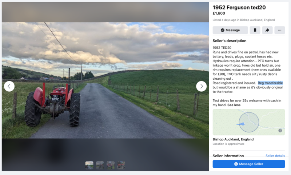Screen dimensions: 291x175
Task: Click the grey Message button
Action: click(x=230, y=30)
